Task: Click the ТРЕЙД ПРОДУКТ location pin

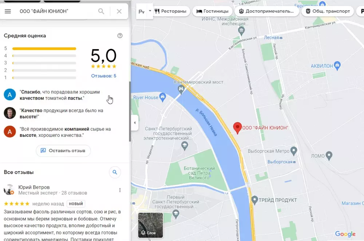Action: coord(254,200)
